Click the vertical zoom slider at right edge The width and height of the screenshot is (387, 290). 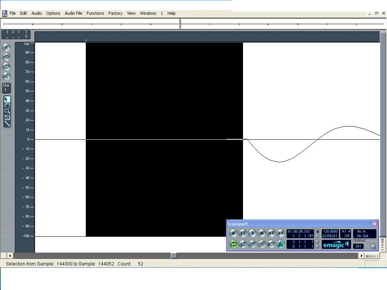(x=383, y=245)
